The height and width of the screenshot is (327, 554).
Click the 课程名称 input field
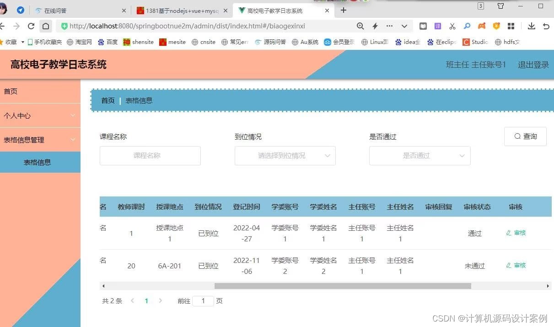click(150, 156)
